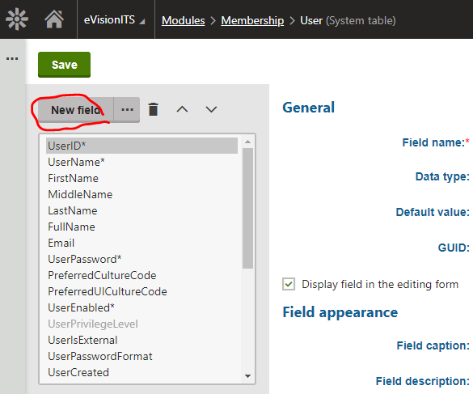Move the selected field up
Screen dimensions: 473x394
(x=182, y=109)
